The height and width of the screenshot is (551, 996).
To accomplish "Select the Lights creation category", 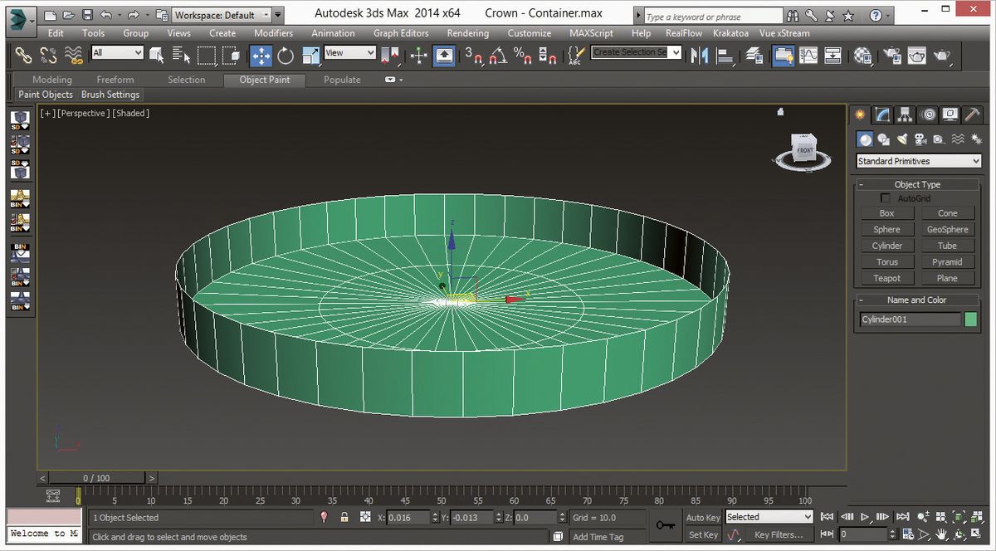I will [x=902, y=139].
